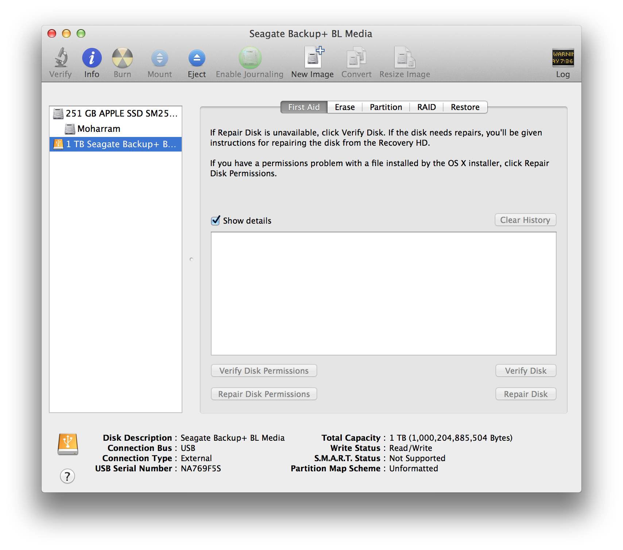This screenshot has height=550, width=623.
Task: Click the Seagate USB drive icon in the sidebar
Action: point(58,144)
